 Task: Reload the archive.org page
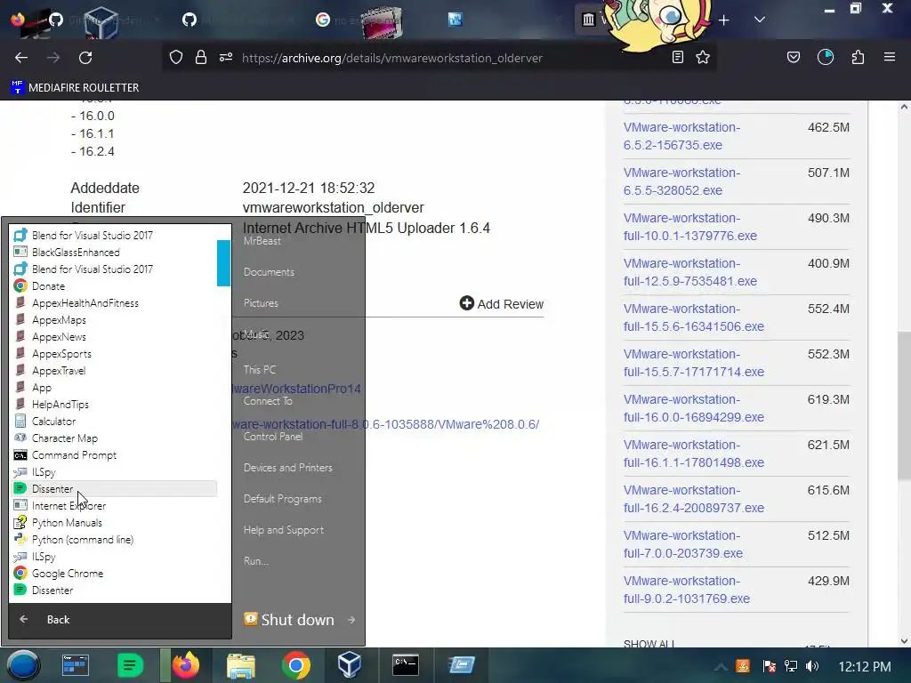85,58
